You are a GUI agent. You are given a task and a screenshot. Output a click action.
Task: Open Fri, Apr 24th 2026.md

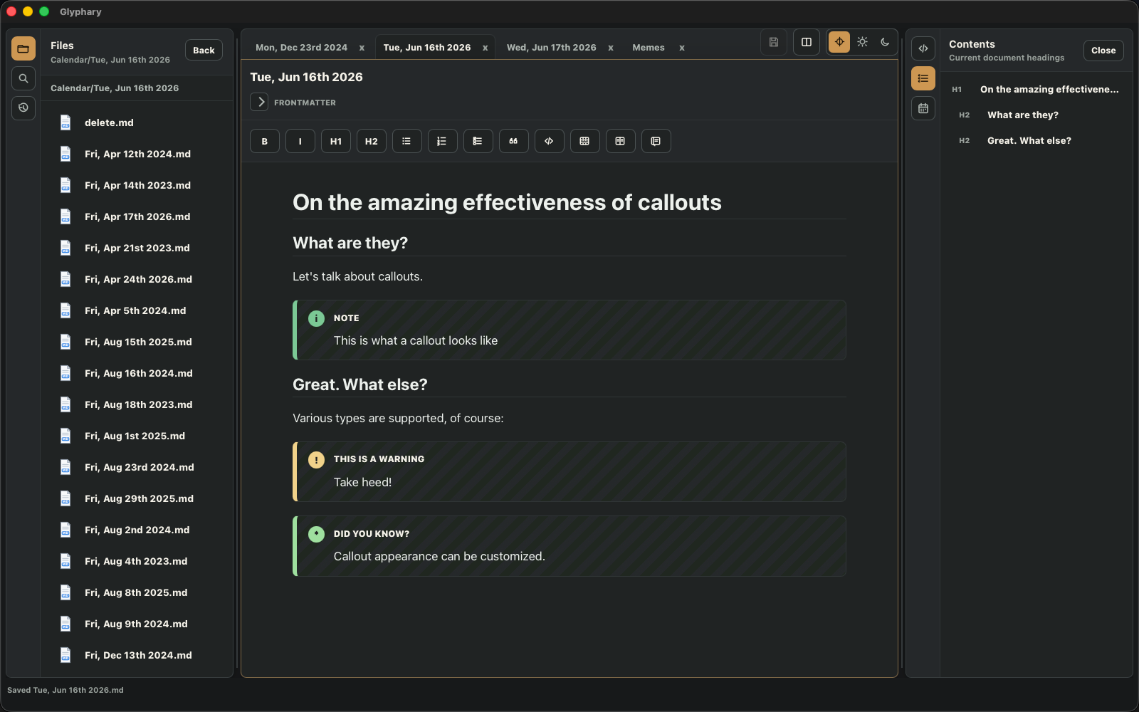point(137,279)
